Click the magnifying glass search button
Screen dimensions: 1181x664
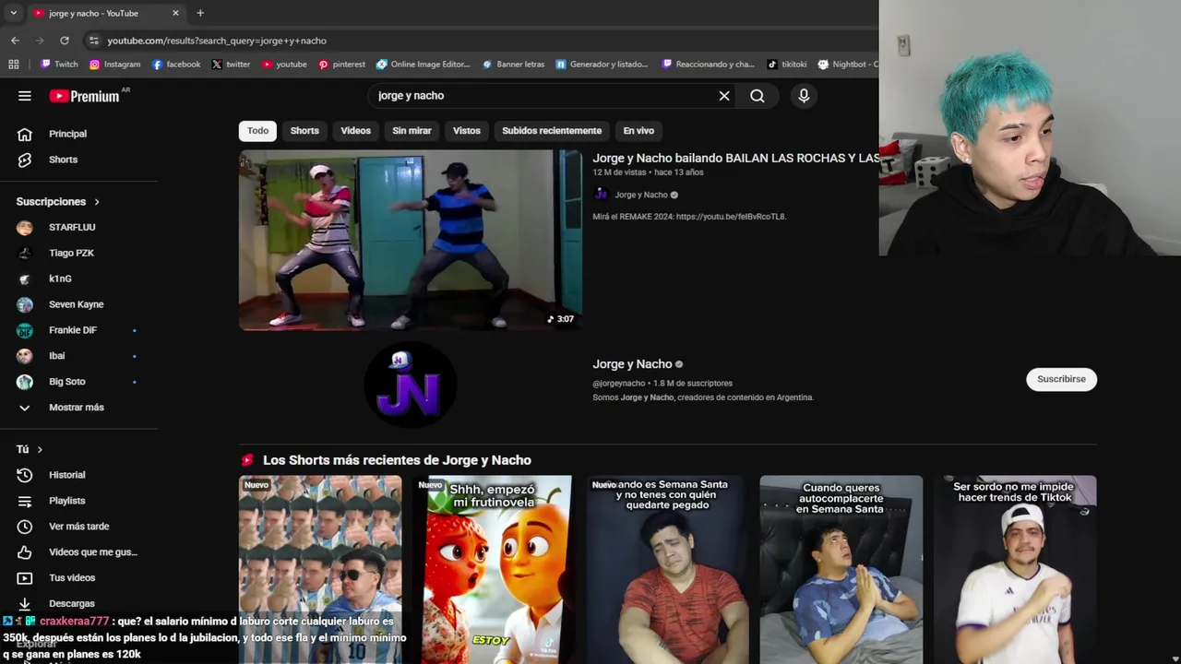click(758, 96)
